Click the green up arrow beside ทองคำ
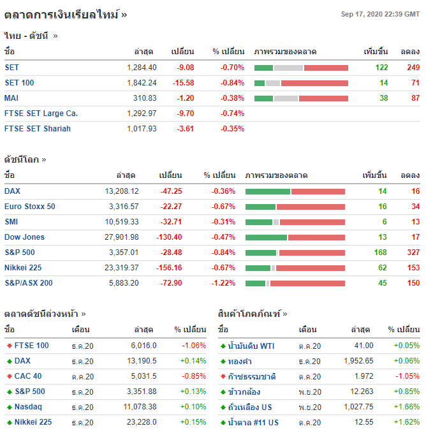 point(223,361)
